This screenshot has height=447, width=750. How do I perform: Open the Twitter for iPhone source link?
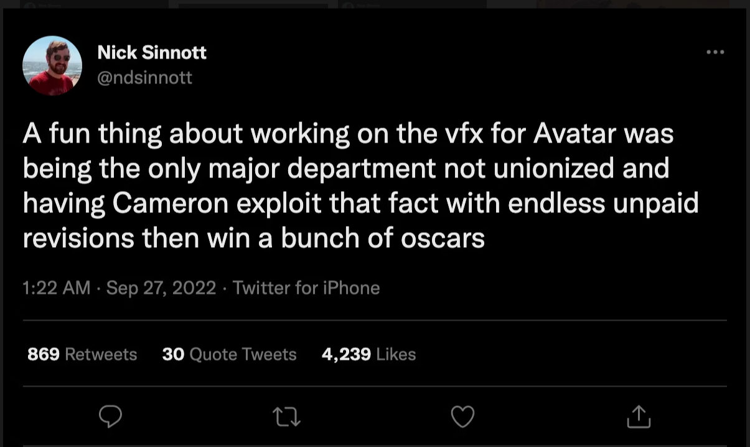[306, 288]
